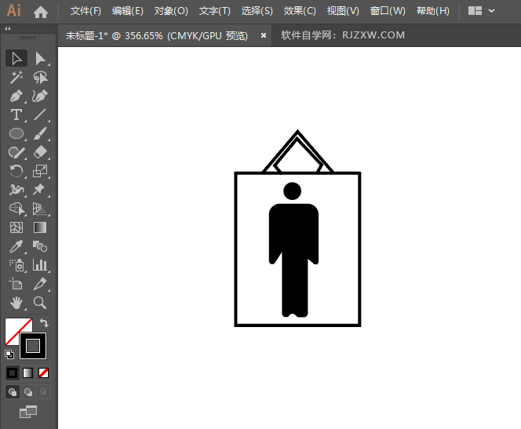Select the Zoom magnifier tool
This screenshot has height=429, width=521.
(x=40, y=303)
